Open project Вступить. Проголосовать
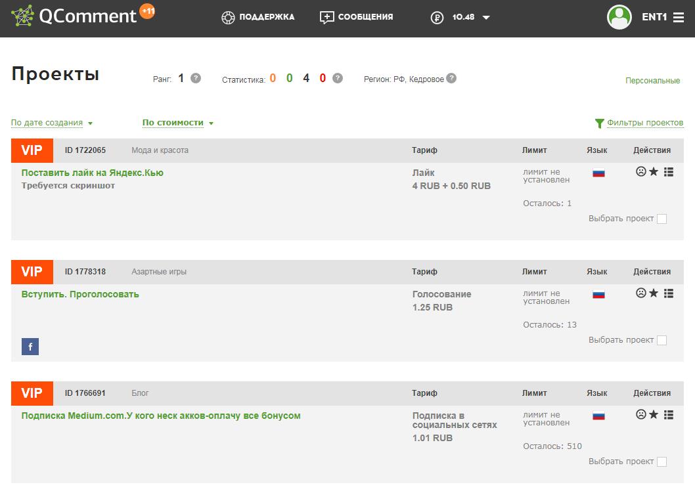The height and width of the screenshot is (493, 695). [x=80, y=294]
